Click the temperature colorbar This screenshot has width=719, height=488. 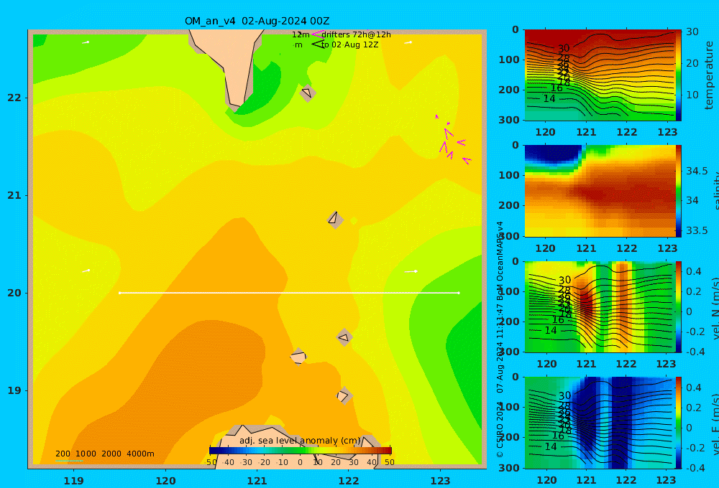pyautogui.click(x=678, y=75)
